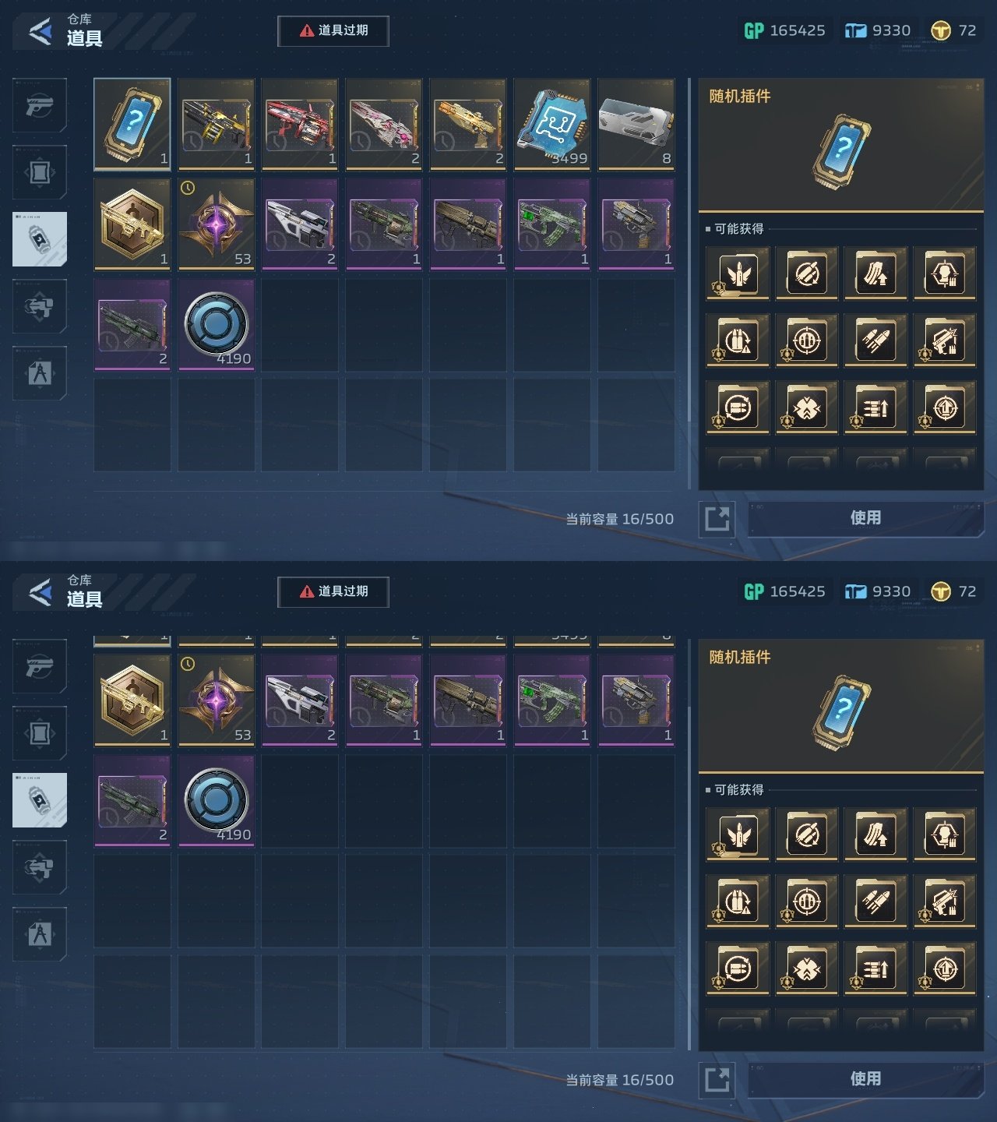Click the 使用 button in the lower view
997x1122 pixels.
865,1079
